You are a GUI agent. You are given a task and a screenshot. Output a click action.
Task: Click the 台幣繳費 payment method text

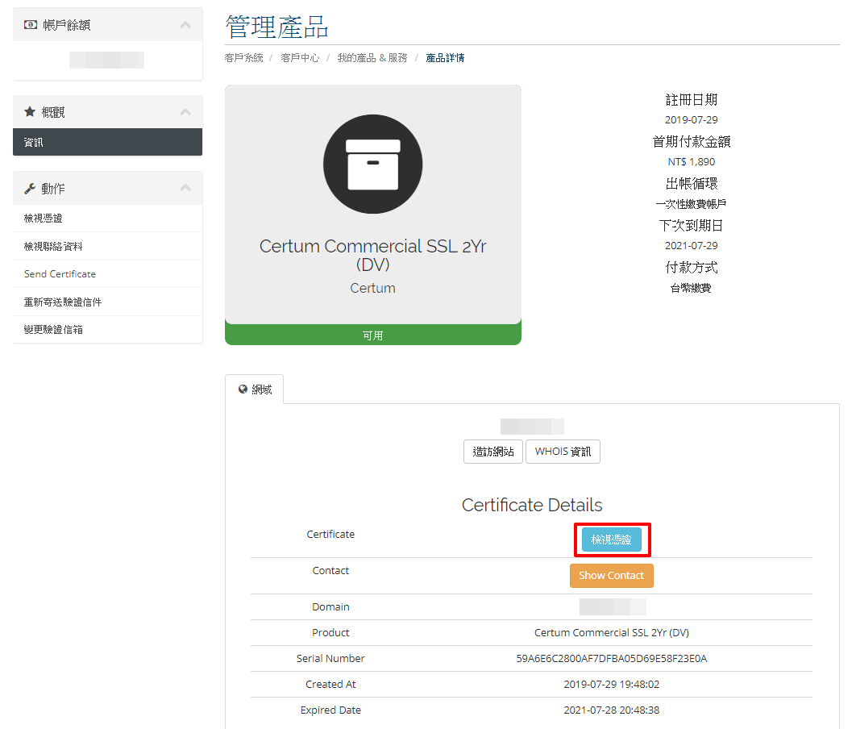(x=691, y=288)
